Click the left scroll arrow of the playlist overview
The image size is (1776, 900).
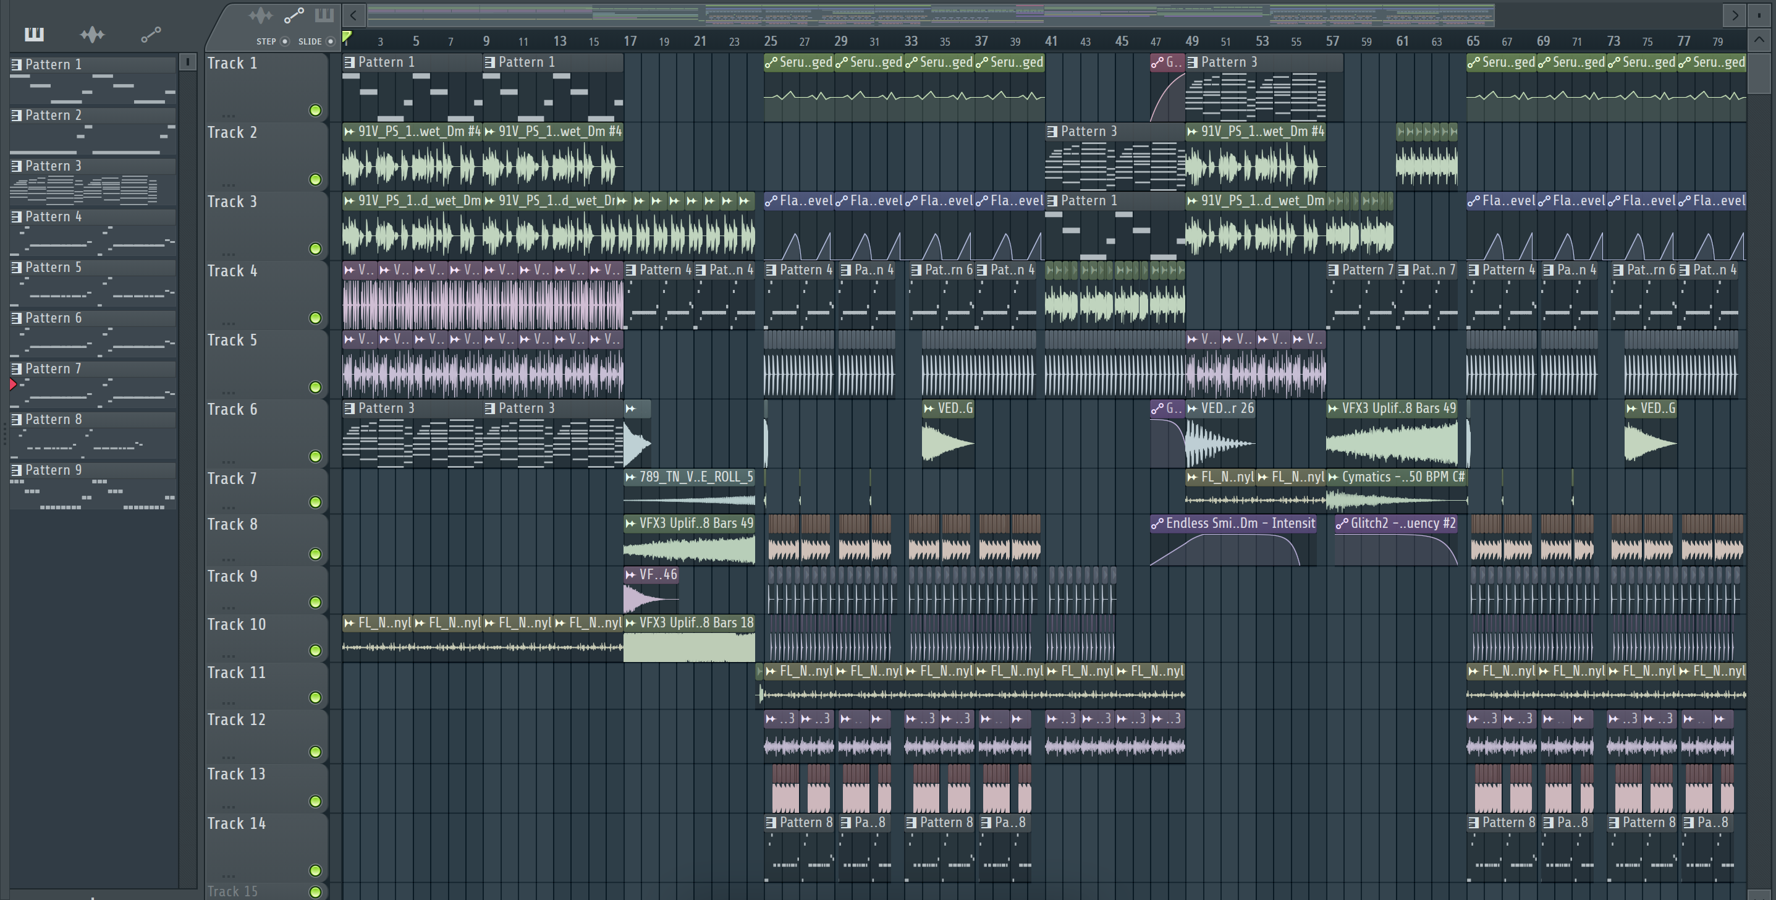(353, 14)
